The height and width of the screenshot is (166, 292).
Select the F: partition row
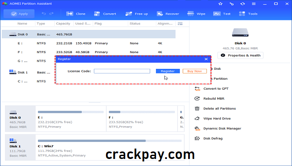coord(88,52)
